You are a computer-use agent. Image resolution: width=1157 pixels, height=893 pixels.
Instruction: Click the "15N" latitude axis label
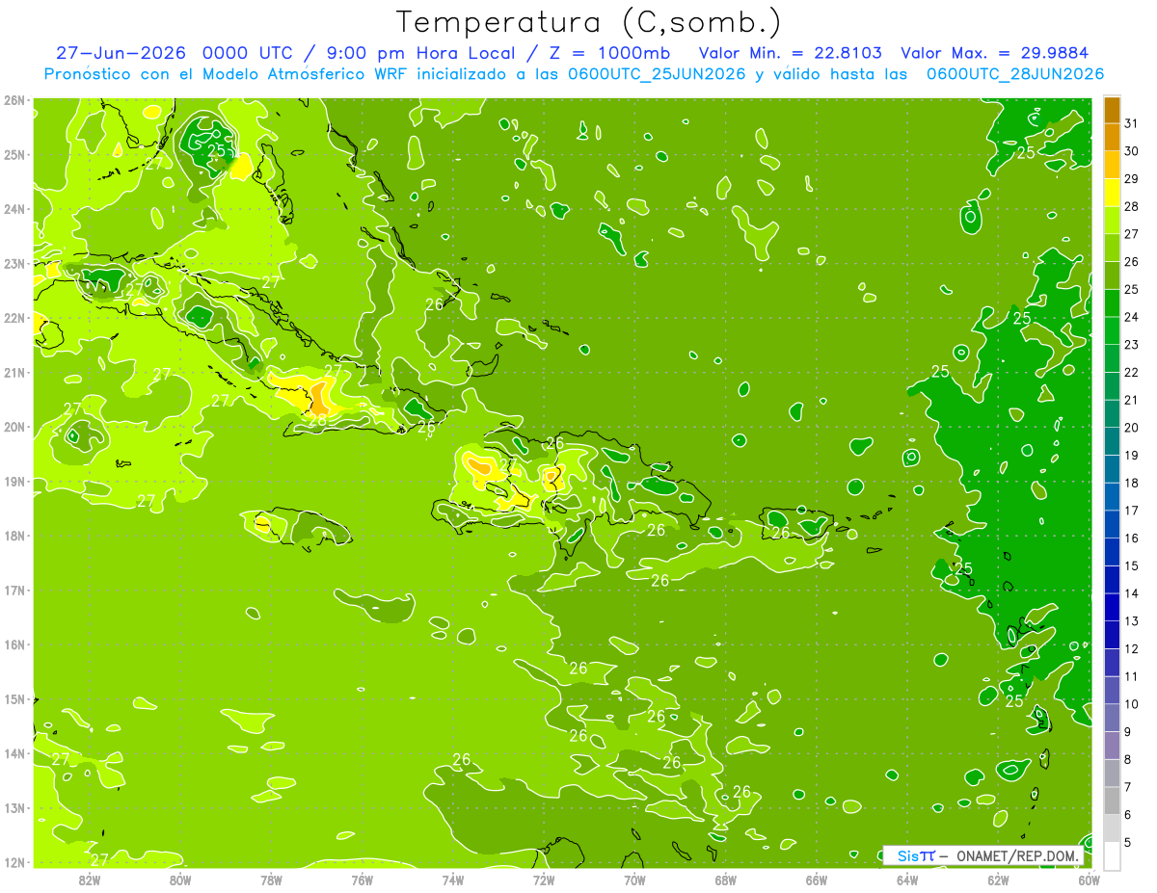point(13,698)
